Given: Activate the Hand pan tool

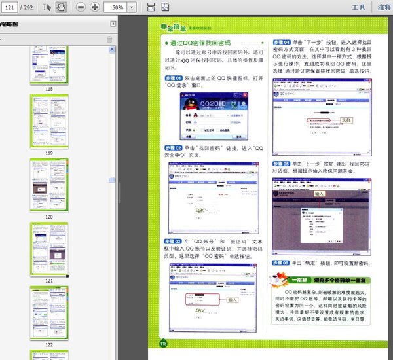Looking at the screenshot, I should tap(61, 7).
